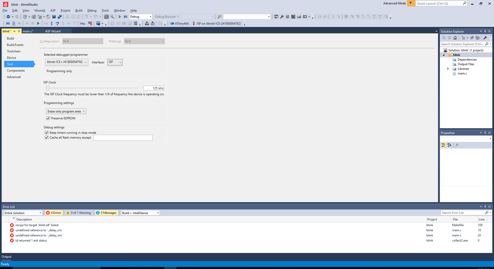
Task: Toggle Cache all flash memory except checkbox
Action: coord(47,138)
